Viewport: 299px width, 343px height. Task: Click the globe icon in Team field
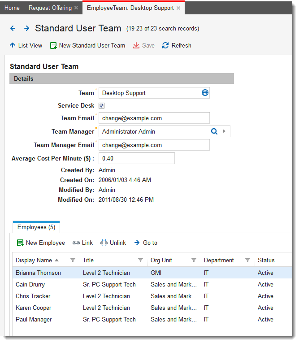tap(205, 93)
